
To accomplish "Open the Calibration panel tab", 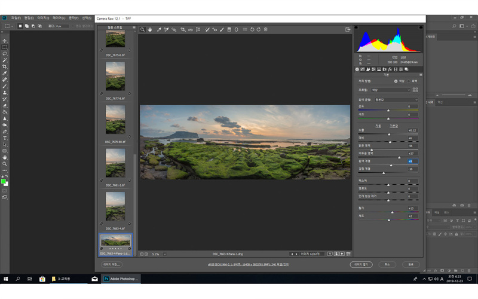I will coord(396,69).
